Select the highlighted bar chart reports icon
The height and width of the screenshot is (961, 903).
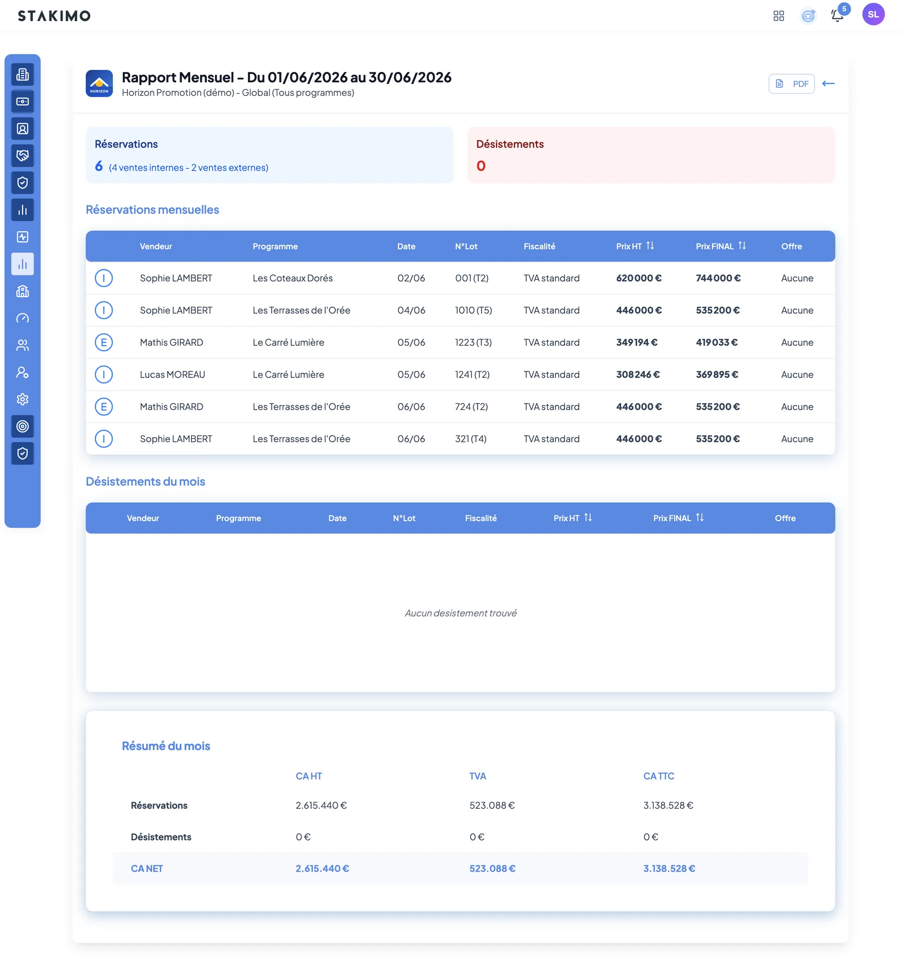[22, 264]
